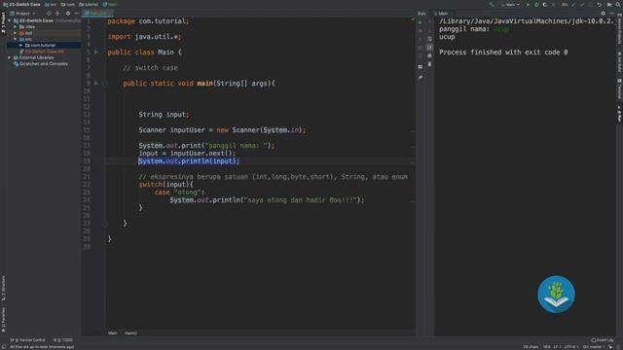This screenshot has width=623, height=350.
Task: Collapse all nodes in the Project panel
Action: coord(57,13)
